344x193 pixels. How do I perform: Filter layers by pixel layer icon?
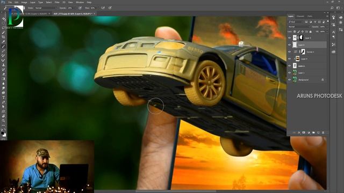tap(306, 22)
